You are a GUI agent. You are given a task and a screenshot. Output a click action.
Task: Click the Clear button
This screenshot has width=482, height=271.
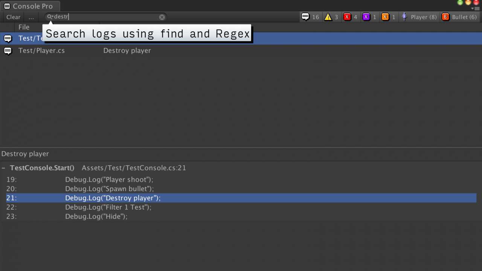(x=13, y=17)
